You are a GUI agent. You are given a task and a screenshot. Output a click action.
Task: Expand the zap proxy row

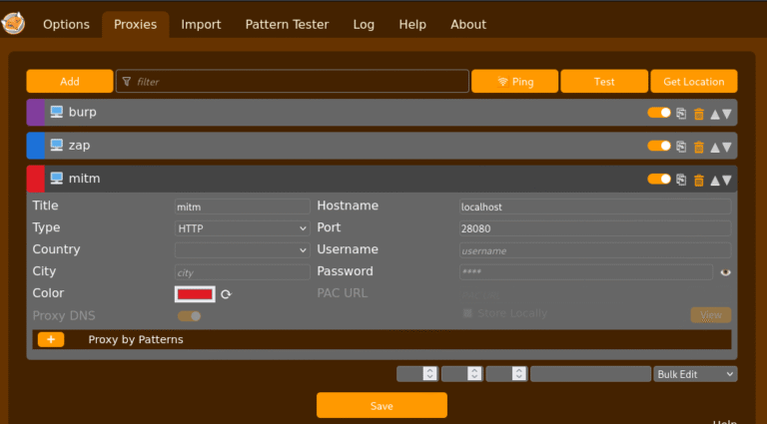(x=382, y=146)
